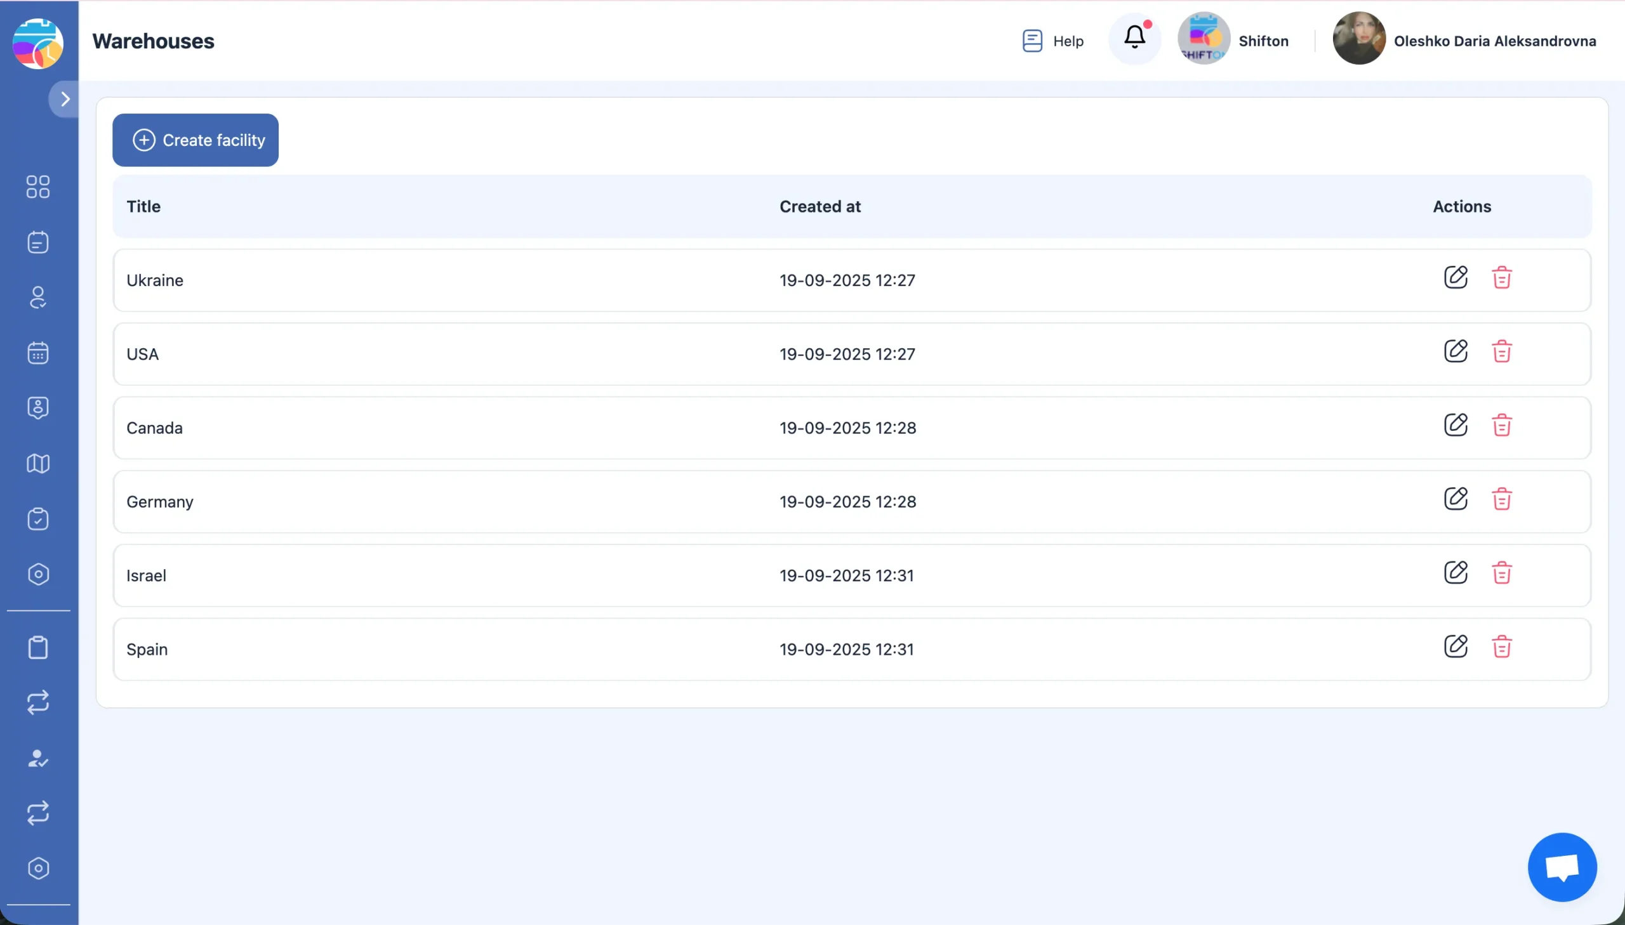Open dashboard grid icon in sidebar

click(38, 187)
